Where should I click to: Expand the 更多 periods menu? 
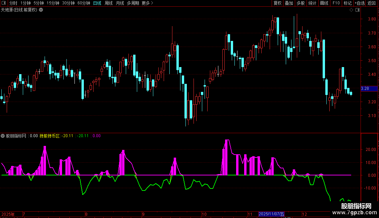[148, 3]
